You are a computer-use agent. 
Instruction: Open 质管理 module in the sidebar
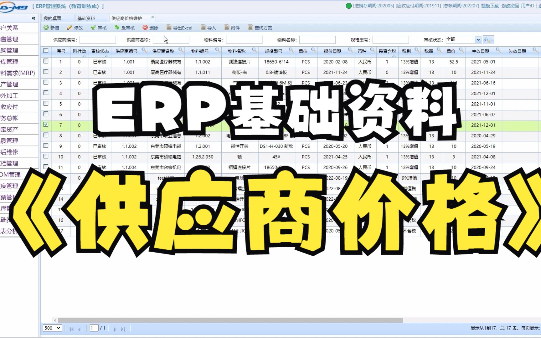(x=9, y=141)
